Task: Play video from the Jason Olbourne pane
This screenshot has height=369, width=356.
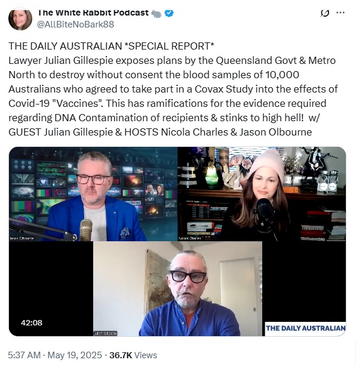Action: point(93,194)
